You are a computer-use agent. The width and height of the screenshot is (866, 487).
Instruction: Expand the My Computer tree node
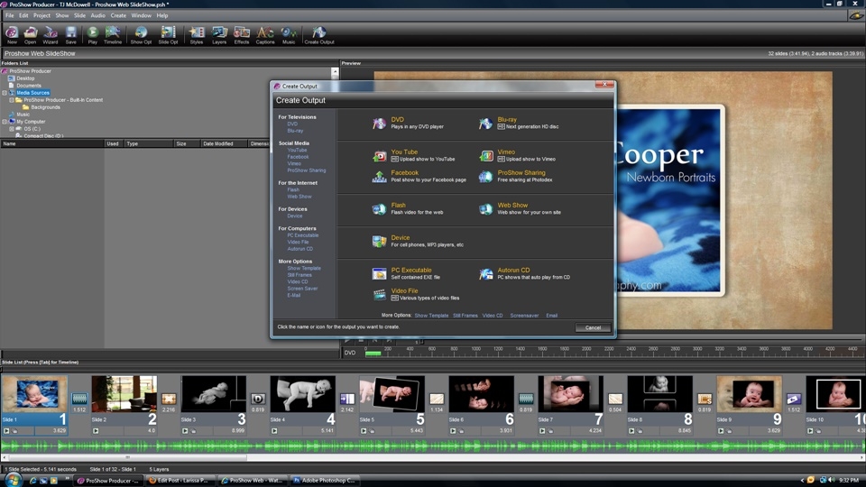5,122
